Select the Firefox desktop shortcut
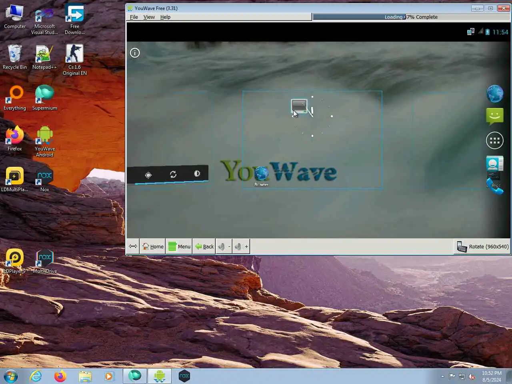 (15, 139)
